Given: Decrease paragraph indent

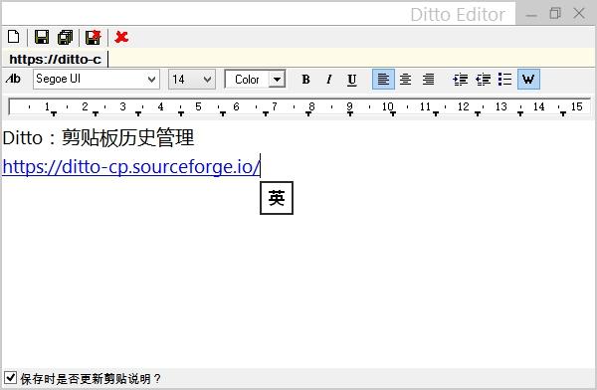Looking at the screenshot, I should pyautogui.click(x=484, y=80).
